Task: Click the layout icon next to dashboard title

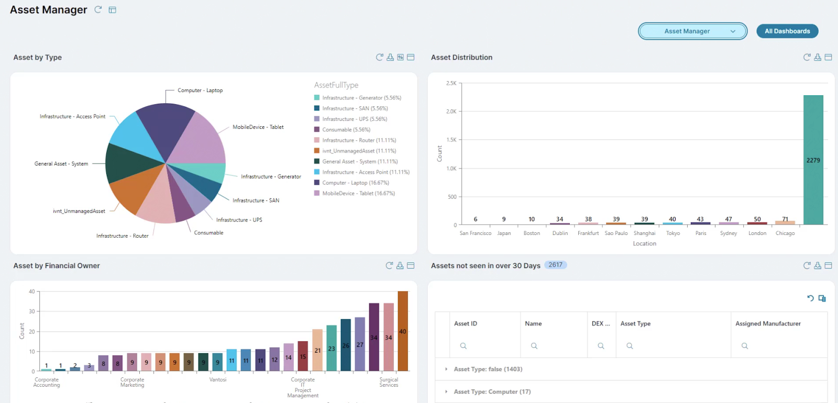Action: pyautogui.click(x=112, y=10)
